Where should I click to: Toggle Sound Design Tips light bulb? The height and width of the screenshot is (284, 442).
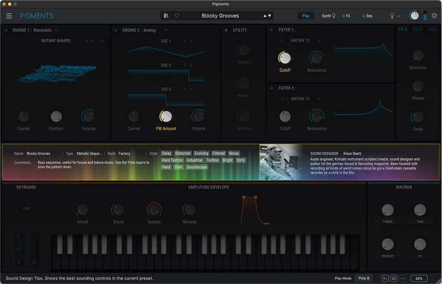(392, 16)
